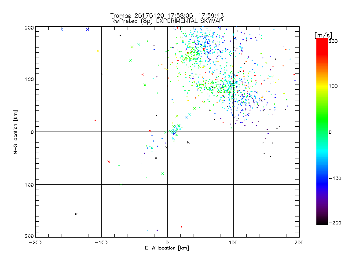Click the yellow X marker in the upper-left quadrant
This screenshot has height=264, width=352.
tap(98, 51)
